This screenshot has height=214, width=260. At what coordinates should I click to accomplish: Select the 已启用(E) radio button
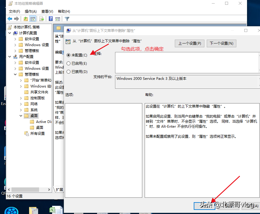coord(69,64)
